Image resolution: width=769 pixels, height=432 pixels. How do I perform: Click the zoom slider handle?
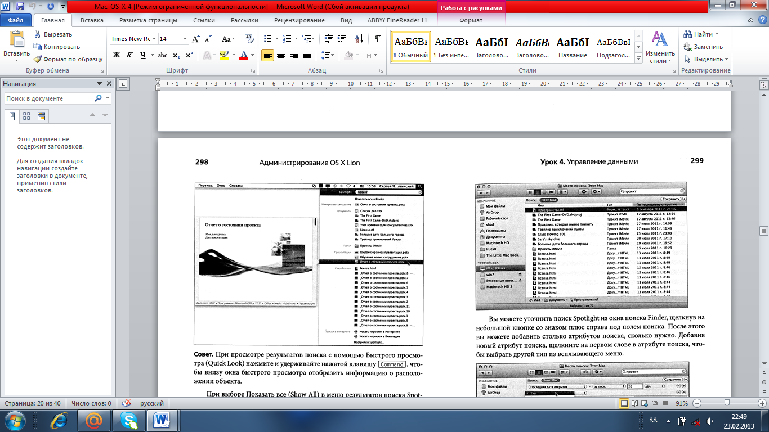(x=727, y=403)
